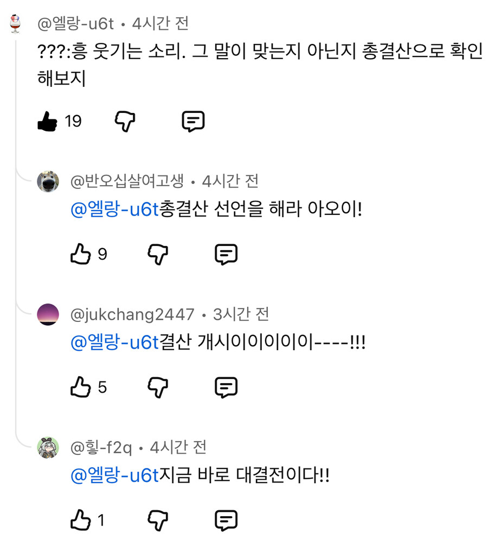
Task: Open reply box under @엘랑-u6t's comment
Action: 194,121
